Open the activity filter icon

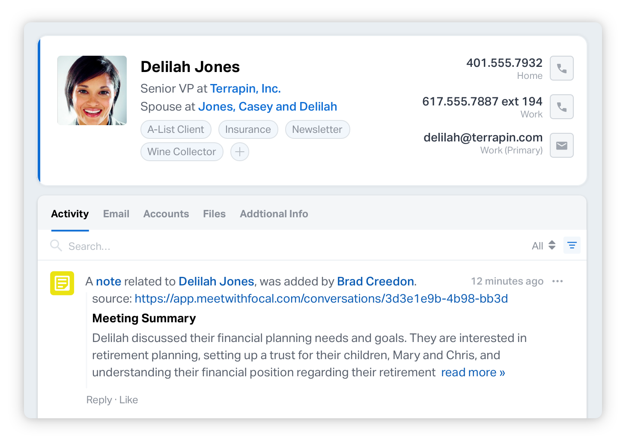coord(572,245)
